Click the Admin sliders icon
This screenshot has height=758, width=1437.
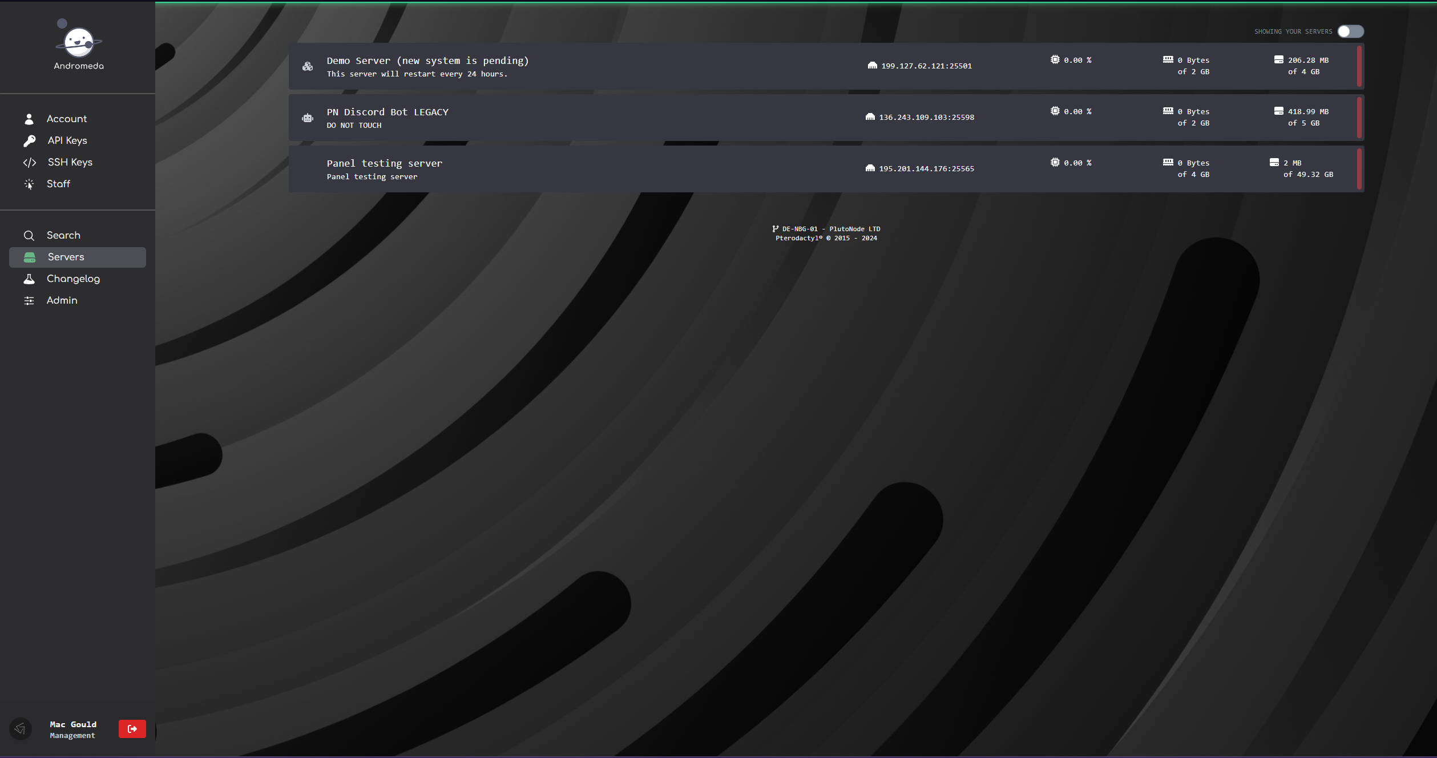click(29, 300)
